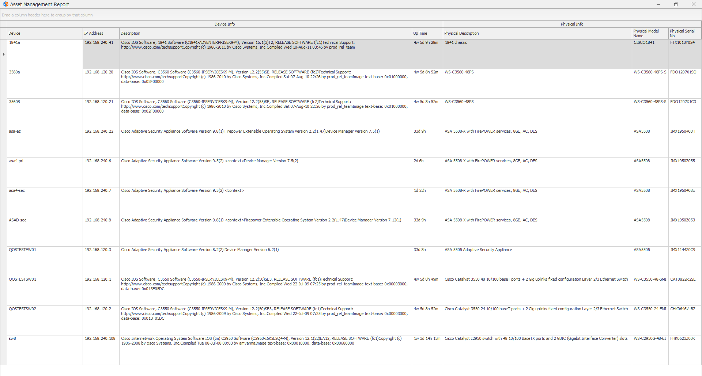Select the ASAD-sec device cell
This screenshot has height=376, width=702.
[45, 232]
